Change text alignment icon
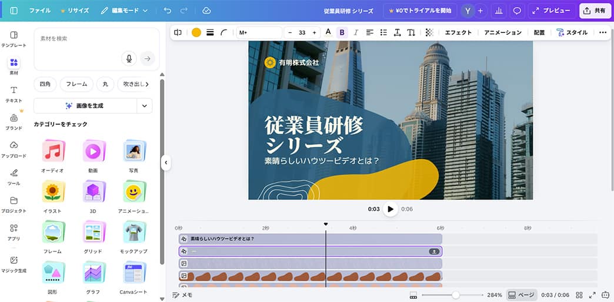 click(370, 32)
